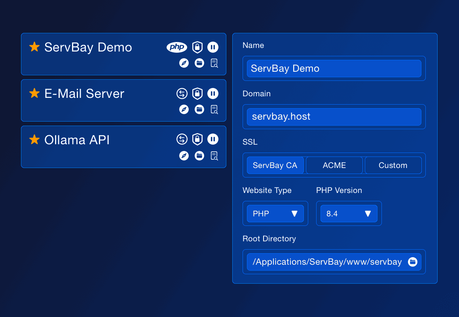Open ServBay Demo in browser via compass icon

pos(184,63)
